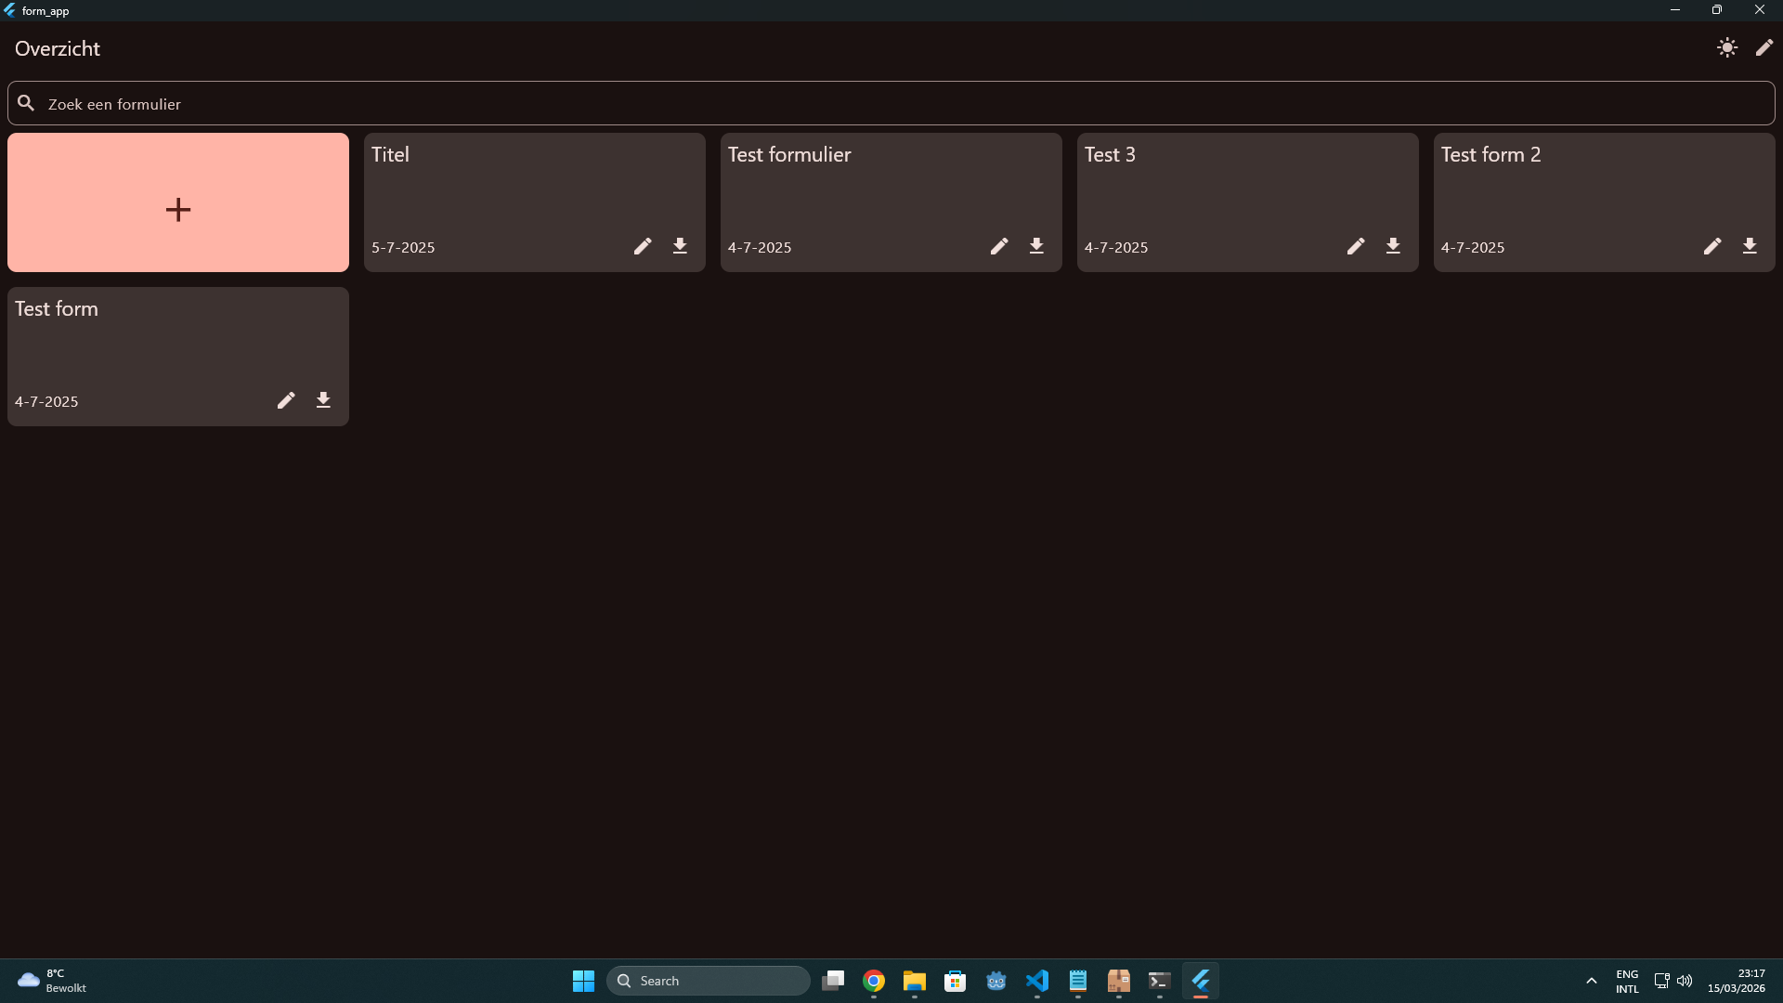1783x1003 pixels.
Task: Open the Windows Terminal taskbar icon
Action: click(1159, 981)
